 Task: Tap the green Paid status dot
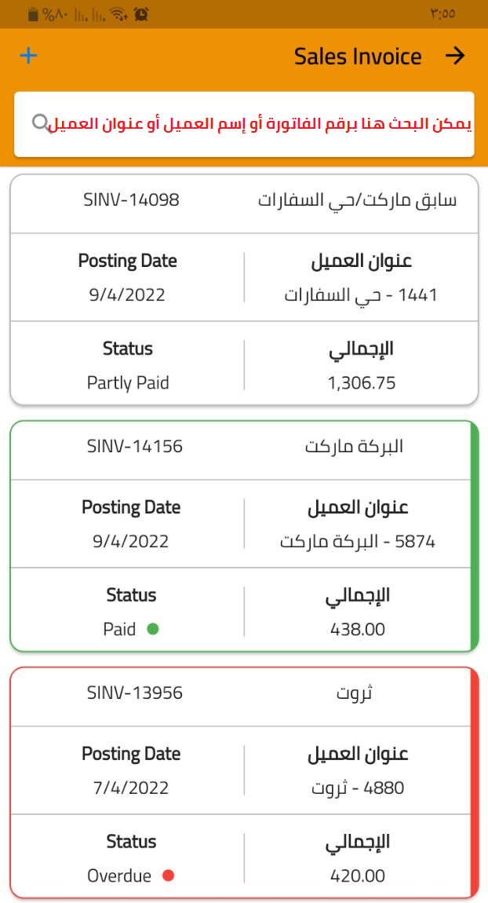153,629
